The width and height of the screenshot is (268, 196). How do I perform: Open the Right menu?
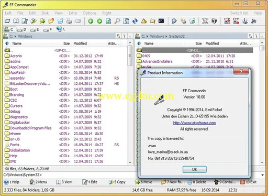107,13
